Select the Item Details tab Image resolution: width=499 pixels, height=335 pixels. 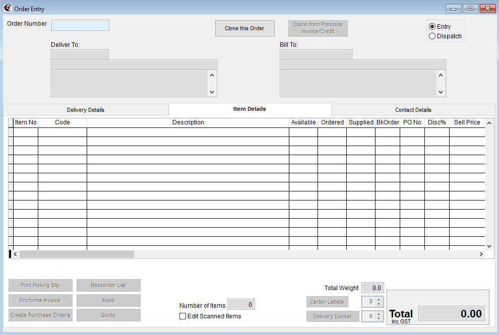tap(249, 109)
